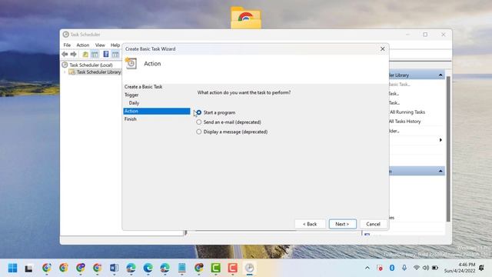Click the microphone tray icon
Image resolution: width=492 pixels, height=277 pixels.
pyautogui.click(x=404, y=268)
